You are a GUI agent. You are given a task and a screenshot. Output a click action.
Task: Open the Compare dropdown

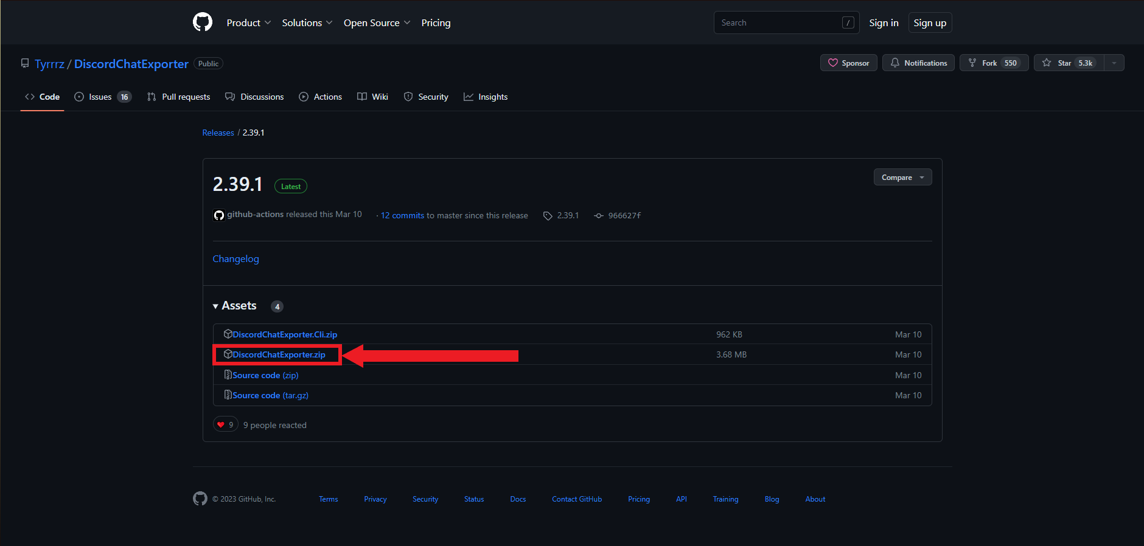point(902,178)
